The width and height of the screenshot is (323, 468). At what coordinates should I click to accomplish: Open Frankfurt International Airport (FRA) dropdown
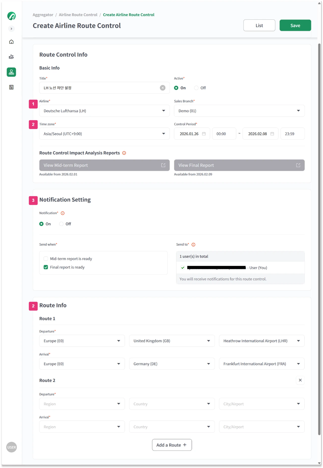coord(262,364)
